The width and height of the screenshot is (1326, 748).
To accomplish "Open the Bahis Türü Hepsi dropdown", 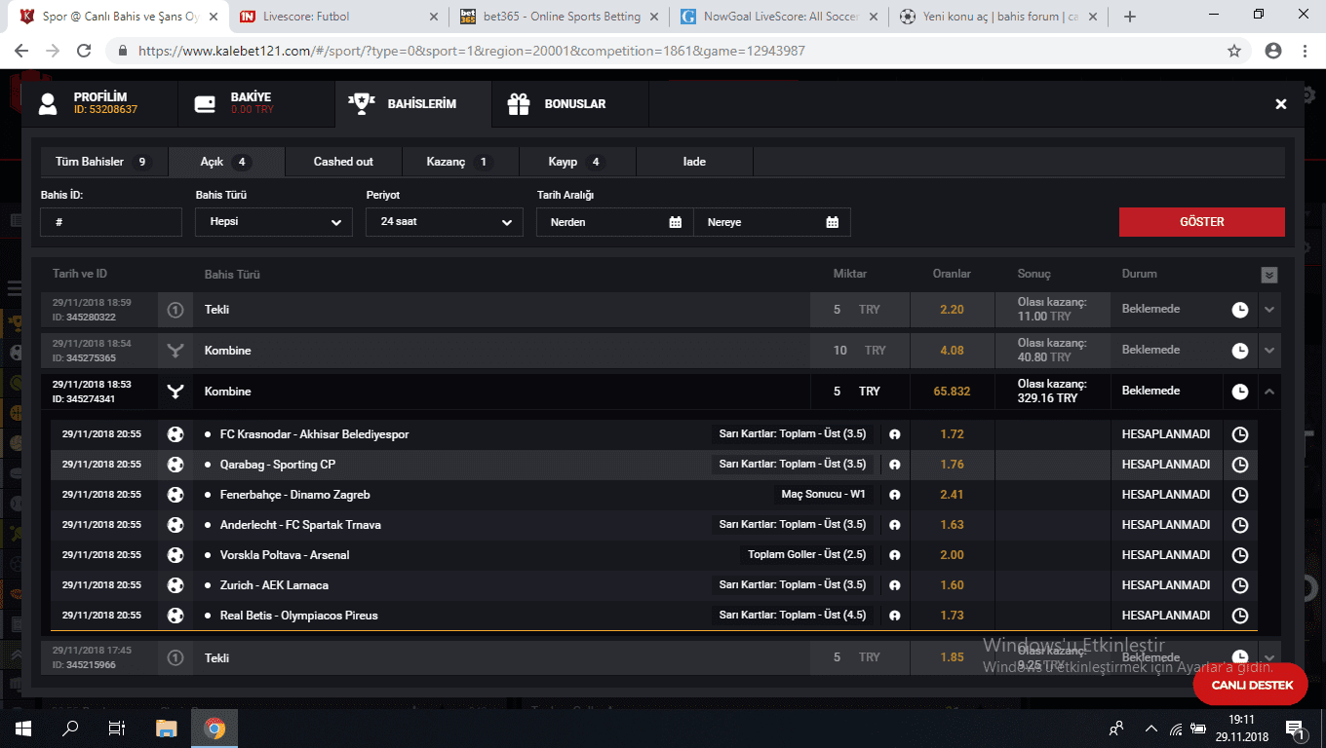I will point(274,222).
